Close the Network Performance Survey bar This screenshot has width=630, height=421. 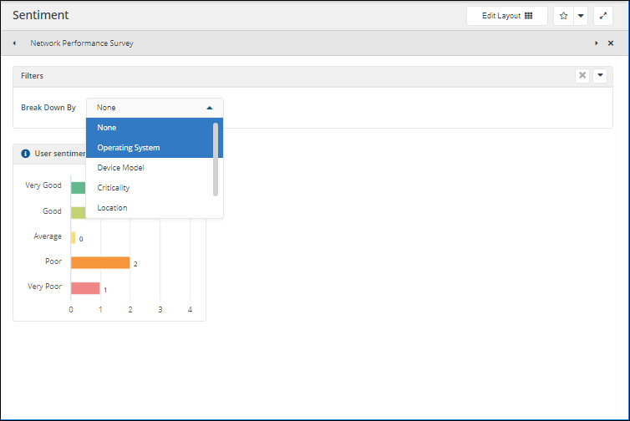[611, 43]
